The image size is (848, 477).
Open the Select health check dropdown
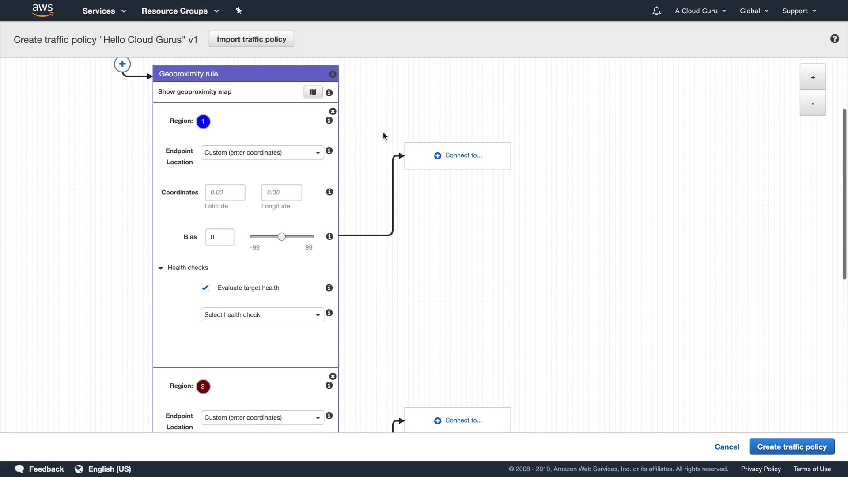point(262,315)
